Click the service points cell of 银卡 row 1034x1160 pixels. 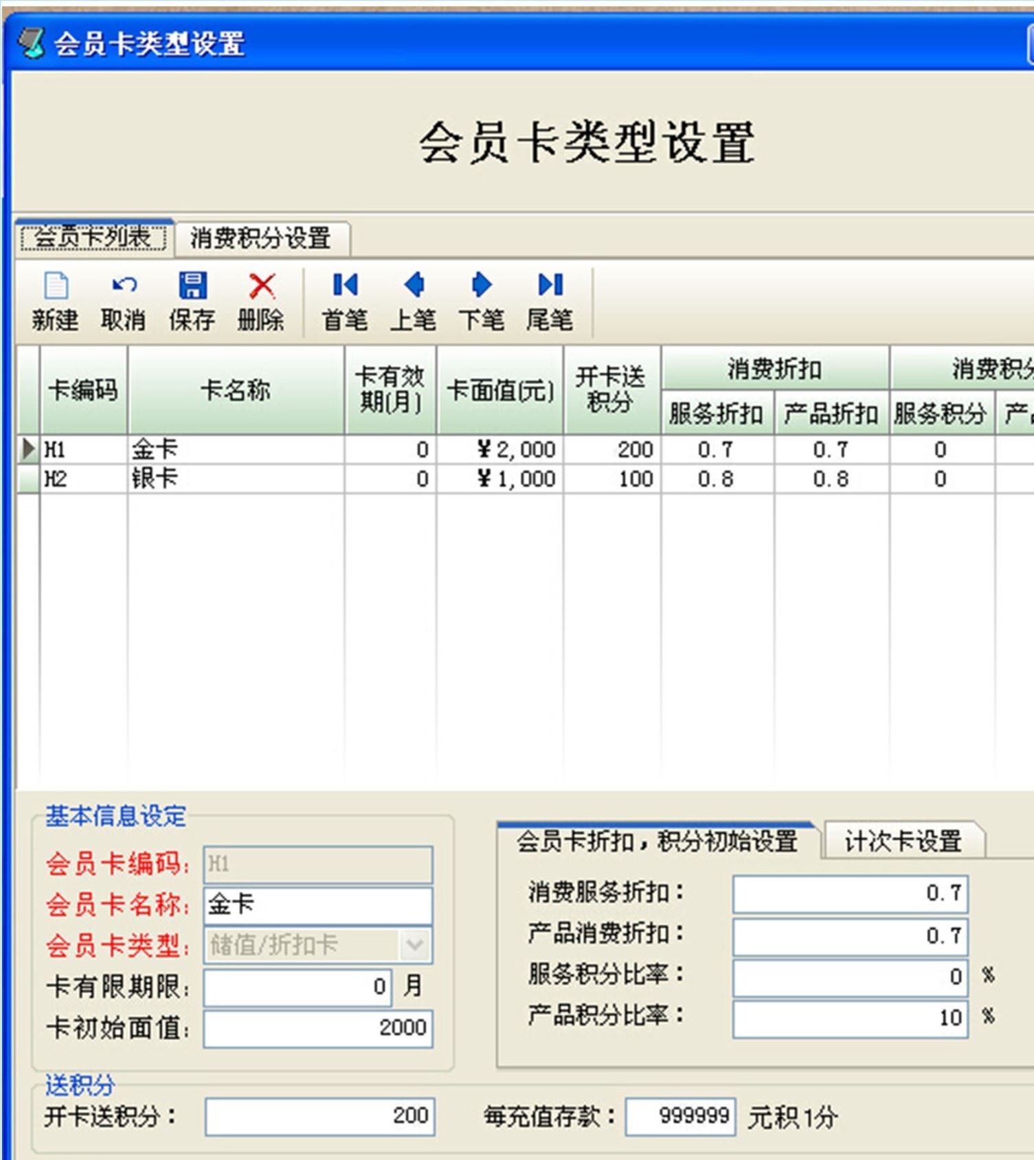(x=942, y=478)
